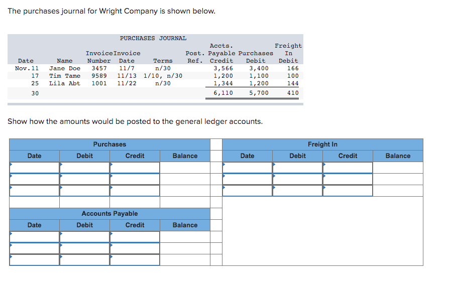This screenshot has width=450, height=289.
Task: Click the first Date cell in Accounts Payable
Action: click(34, 236)
